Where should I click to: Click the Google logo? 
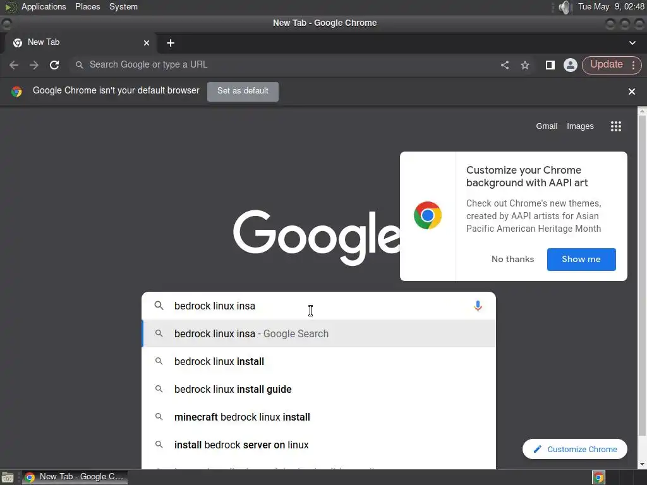click(x=316, y=237)
